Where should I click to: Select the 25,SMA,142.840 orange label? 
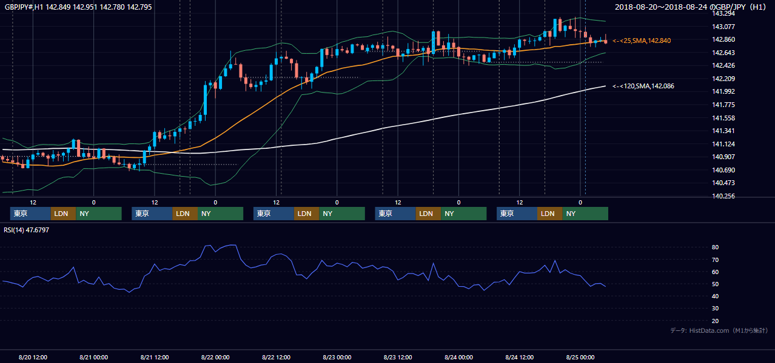tap(642, 41)
